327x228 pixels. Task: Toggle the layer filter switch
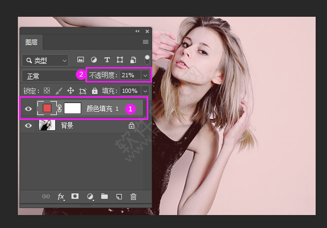point(147,59)
